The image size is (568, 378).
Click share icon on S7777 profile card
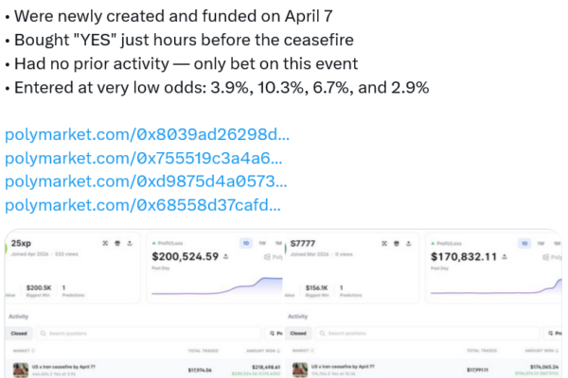tap(410, 242)
